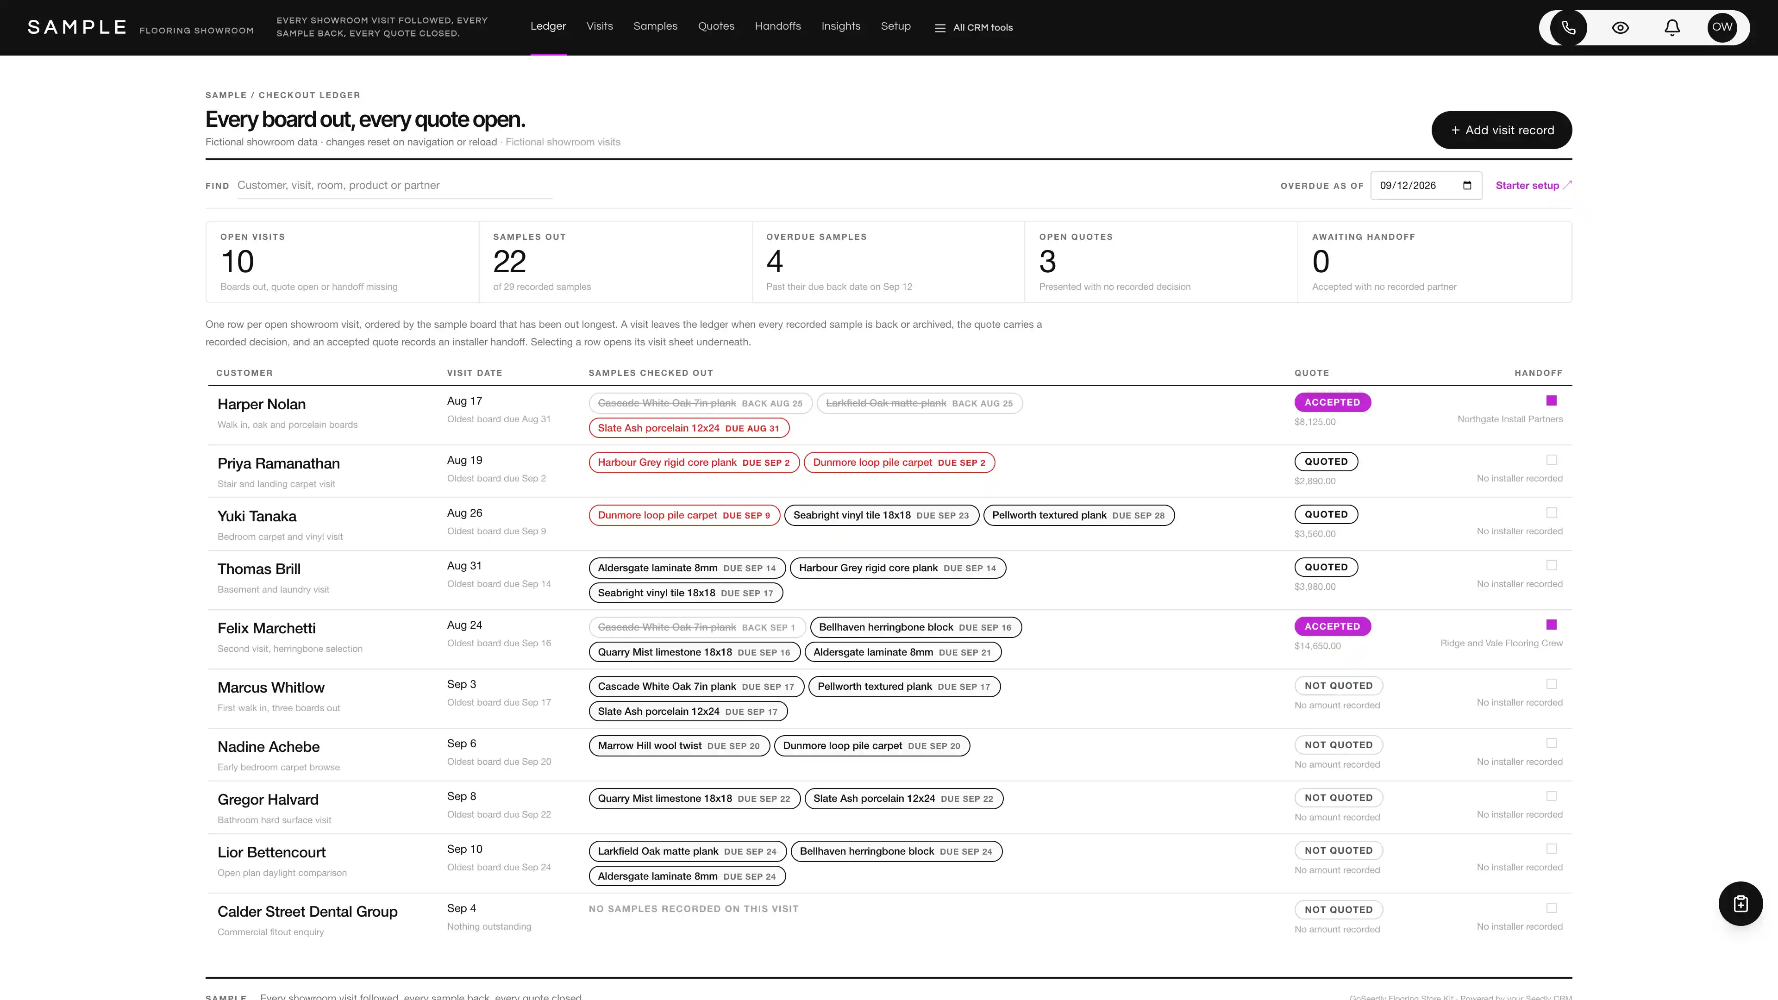
Task: Open the notifications bell
Action: pos(1672,28)
